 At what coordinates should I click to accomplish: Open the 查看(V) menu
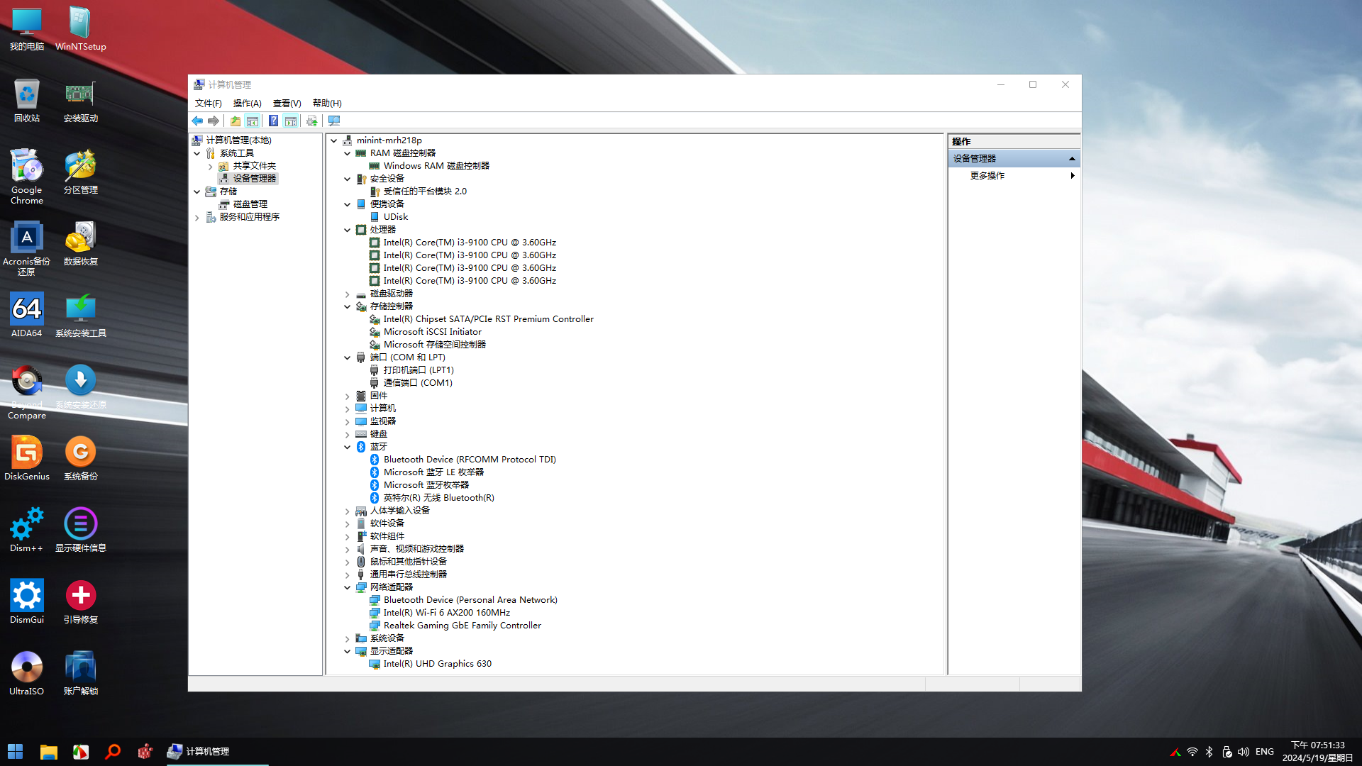pyautogui.click(x=287, y=104)
